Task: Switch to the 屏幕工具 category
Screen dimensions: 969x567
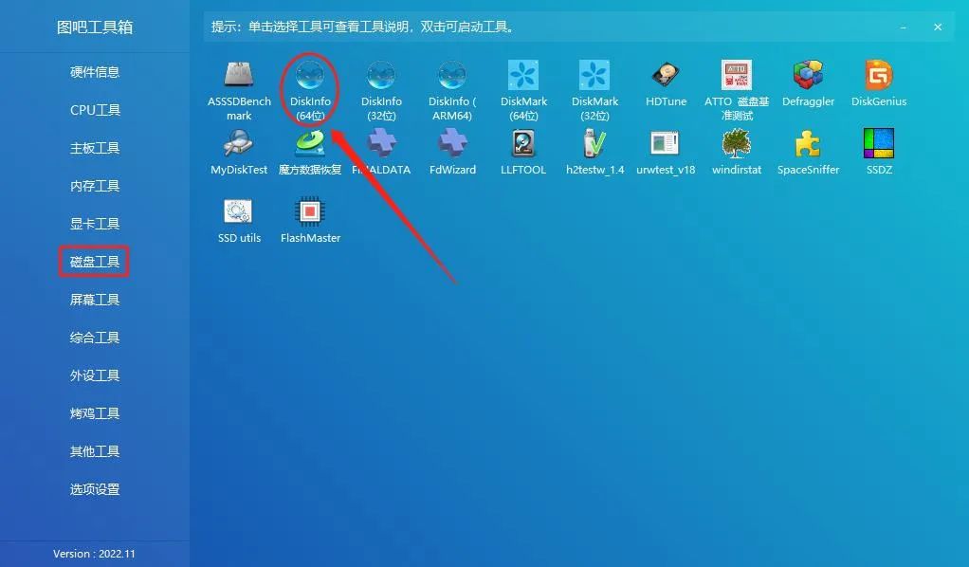Action: pos(94,300)
